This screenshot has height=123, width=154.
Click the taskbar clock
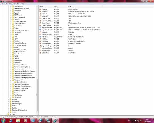click(x=148, y=121)
